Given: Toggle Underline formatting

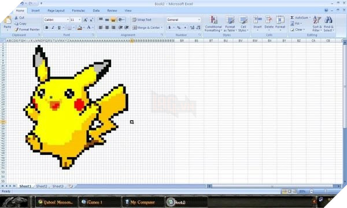Looking at the screenshot, I should [x=59, y=28].
